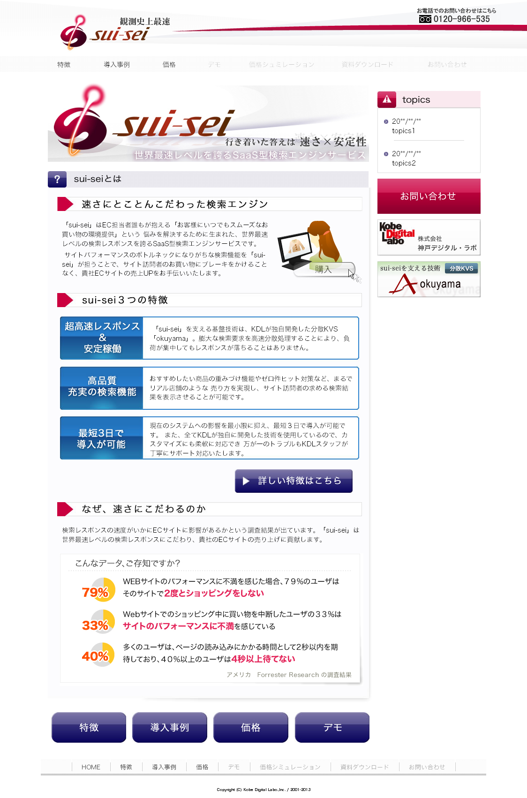Click the red text 2度とショッピングをしない

point(214,593)
